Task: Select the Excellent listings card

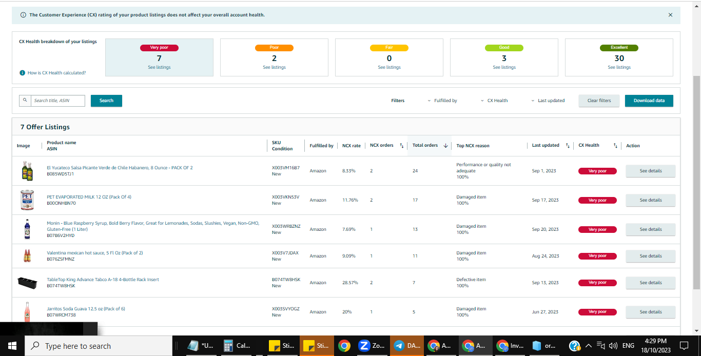Action: (619, 57)
